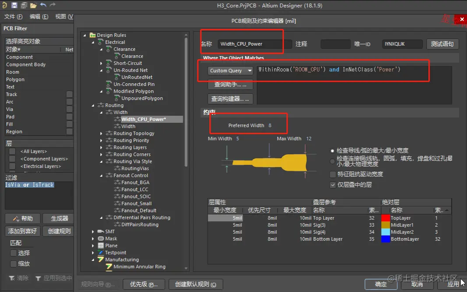
Task: Enable the Select matching checkbox
Action: [14, 253]
